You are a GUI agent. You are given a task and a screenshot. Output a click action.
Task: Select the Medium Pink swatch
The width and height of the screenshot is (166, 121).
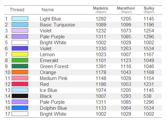[x=20, y=78]
